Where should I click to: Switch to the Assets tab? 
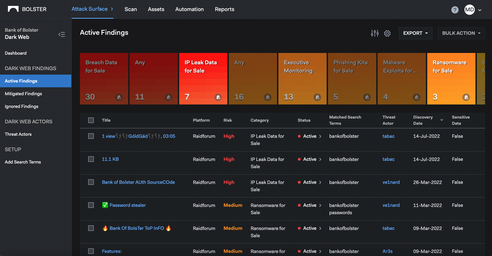156,9
